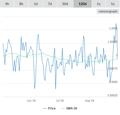Screen dimensions: 120x115
Task: Click the 1.0005 y-axis label
Action: coord(113,28)
